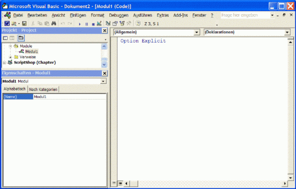296x189 pixels.
Task: Click the Find binoculars icon
Action: [x=54, y=24]
